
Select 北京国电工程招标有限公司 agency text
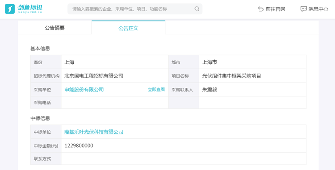(x=94, y=76)
